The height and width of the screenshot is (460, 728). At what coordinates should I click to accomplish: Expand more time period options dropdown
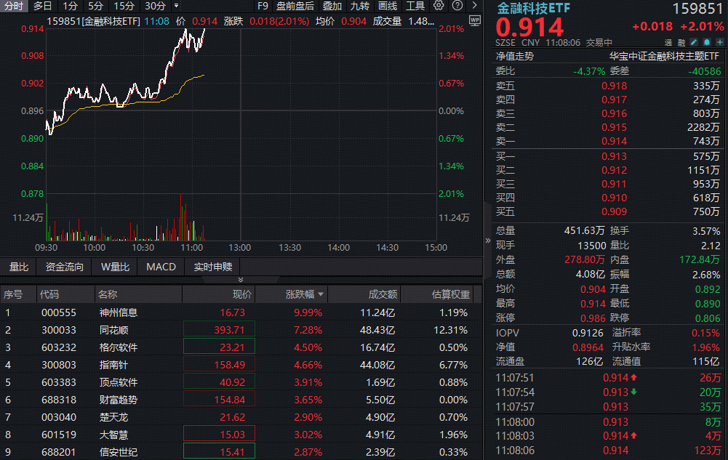click(x=176, y=6)
